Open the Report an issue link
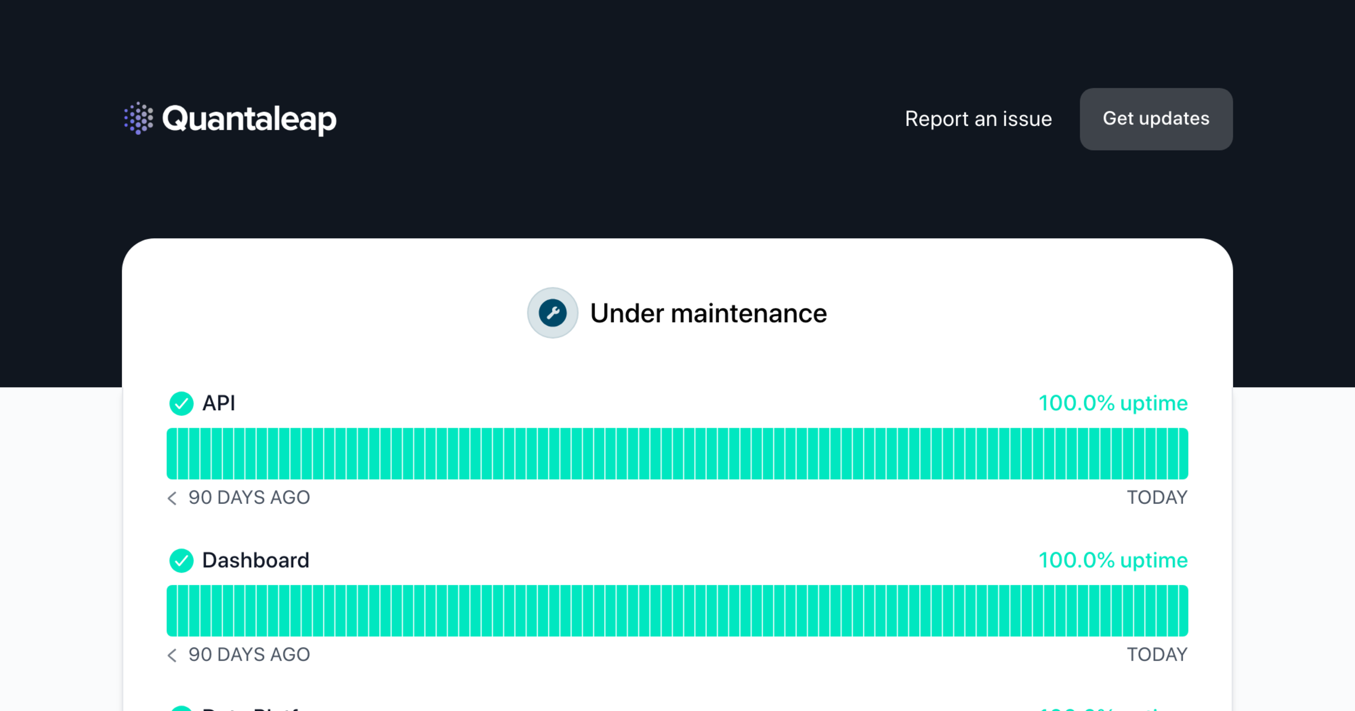The width and height of the screenshot is (1355, 711). pyautogui.click(x=978, y=119)
